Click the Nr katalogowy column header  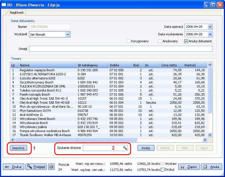click(x=92, y=65)
